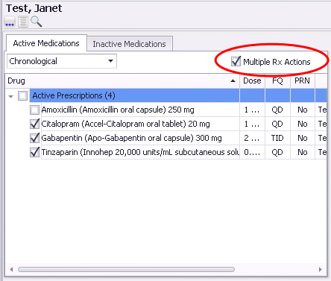Viewport: 331px width, 281px height.
Task: Check the Active Prescriptions group checkbox
Action: tap(22, 95)
